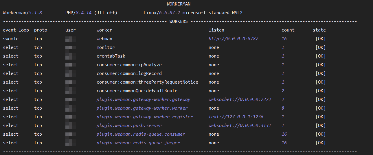
Task: Select the "count" column header
Action: click(288, 30)
